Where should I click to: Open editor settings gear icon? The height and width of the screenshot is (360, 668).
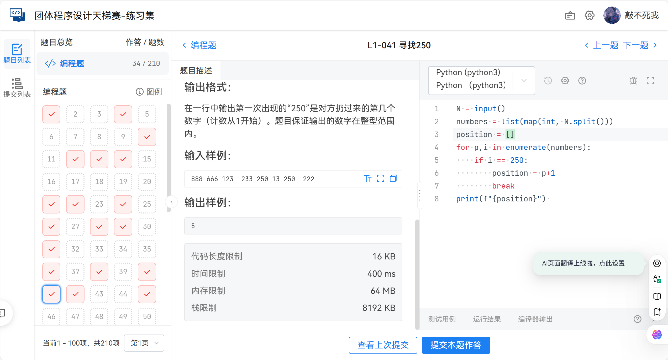coord(565,81)
